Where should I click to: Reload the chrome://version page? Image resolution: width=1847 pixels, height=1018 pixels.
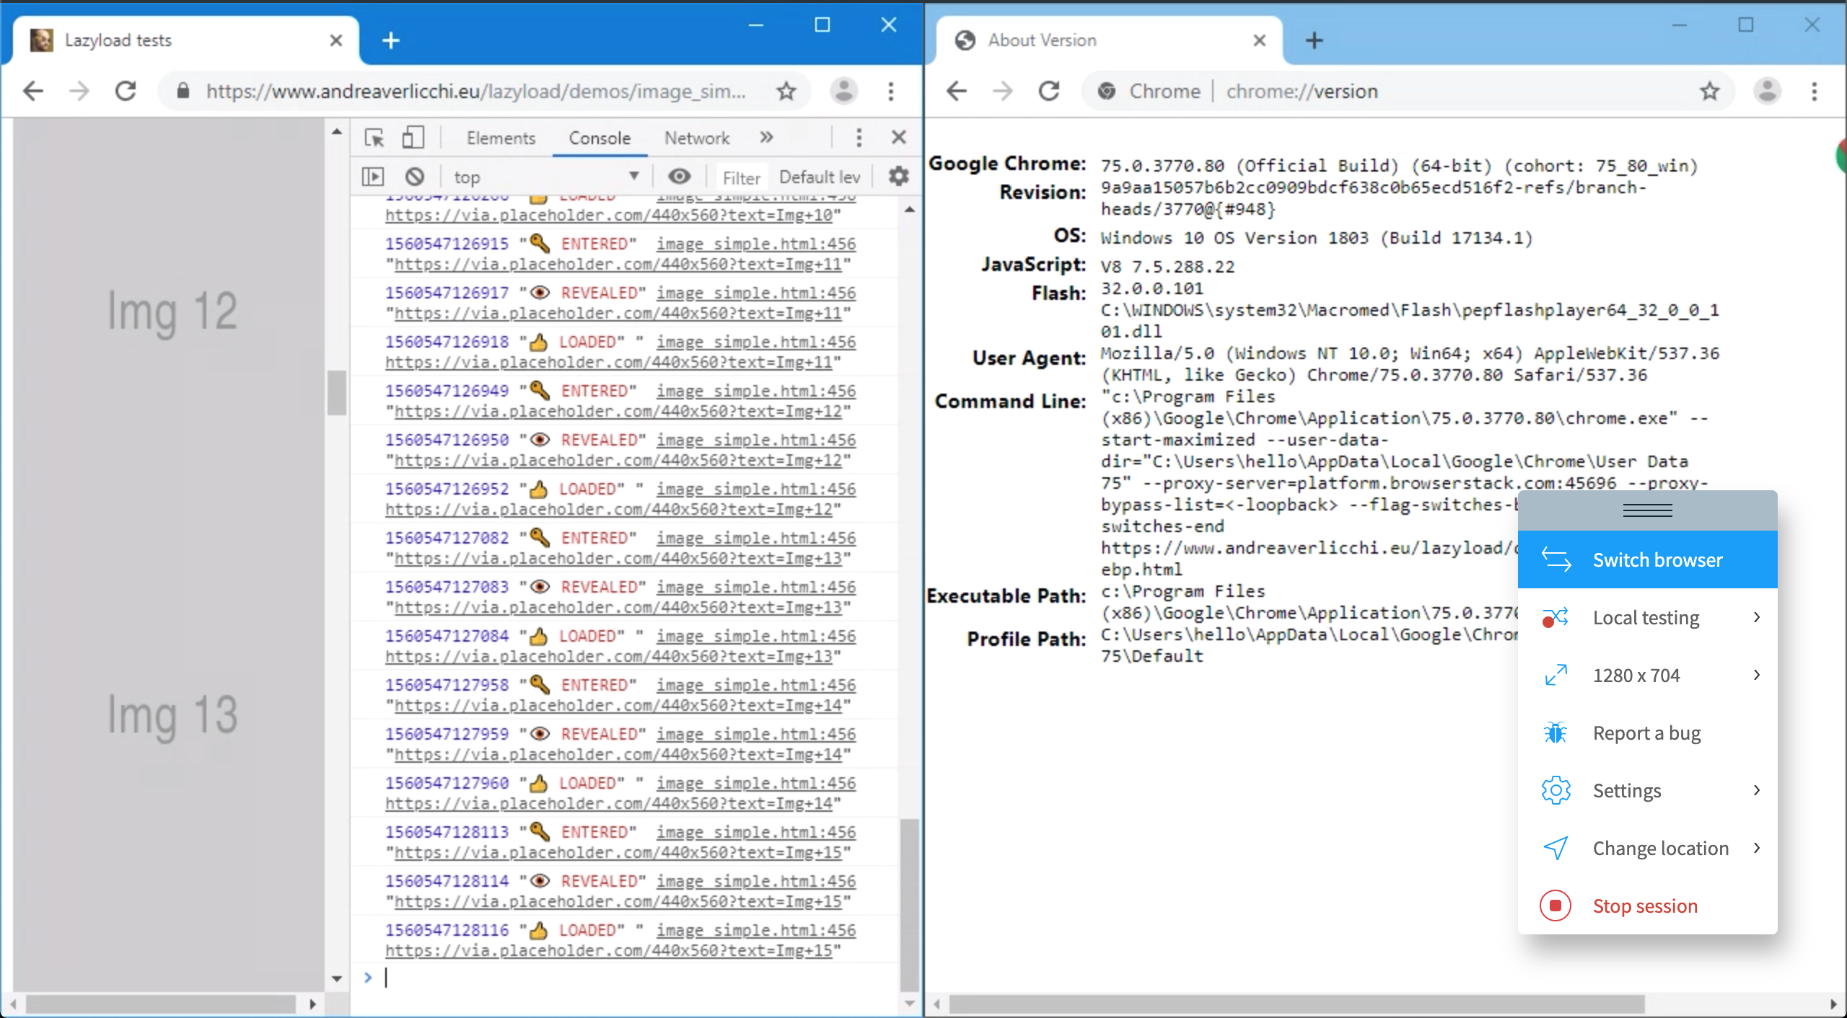pos(1048,91)
